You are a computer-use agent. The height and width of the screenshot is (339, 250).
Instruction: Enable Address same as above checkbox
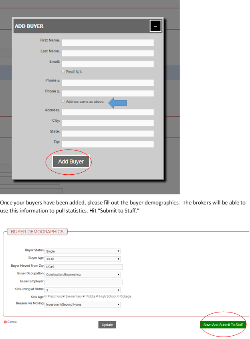(x=63, y=101)
